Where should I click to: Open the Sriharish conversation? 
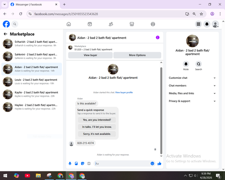tap(31, 44)
